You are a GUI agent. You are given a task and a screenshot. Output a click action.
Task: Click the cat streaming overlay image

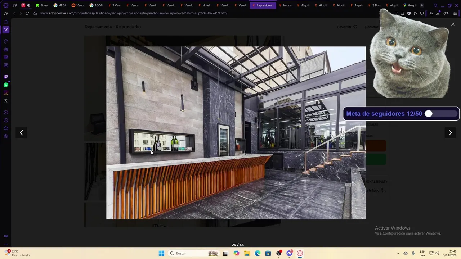coord(411,53)
